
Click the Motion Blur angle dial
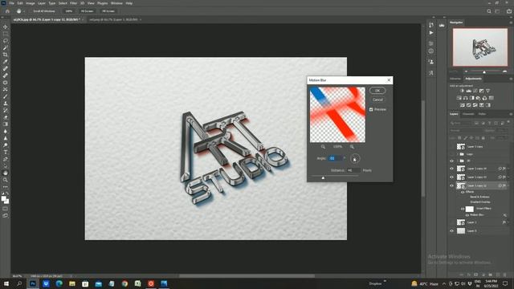point(355,159)
